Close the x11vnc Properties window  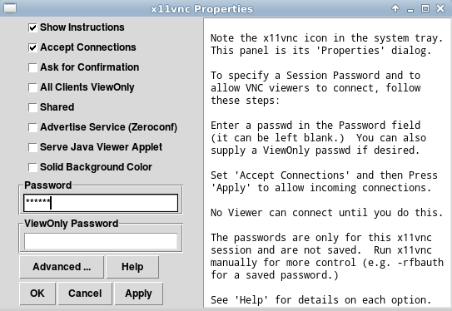click(x=440, y=8)
